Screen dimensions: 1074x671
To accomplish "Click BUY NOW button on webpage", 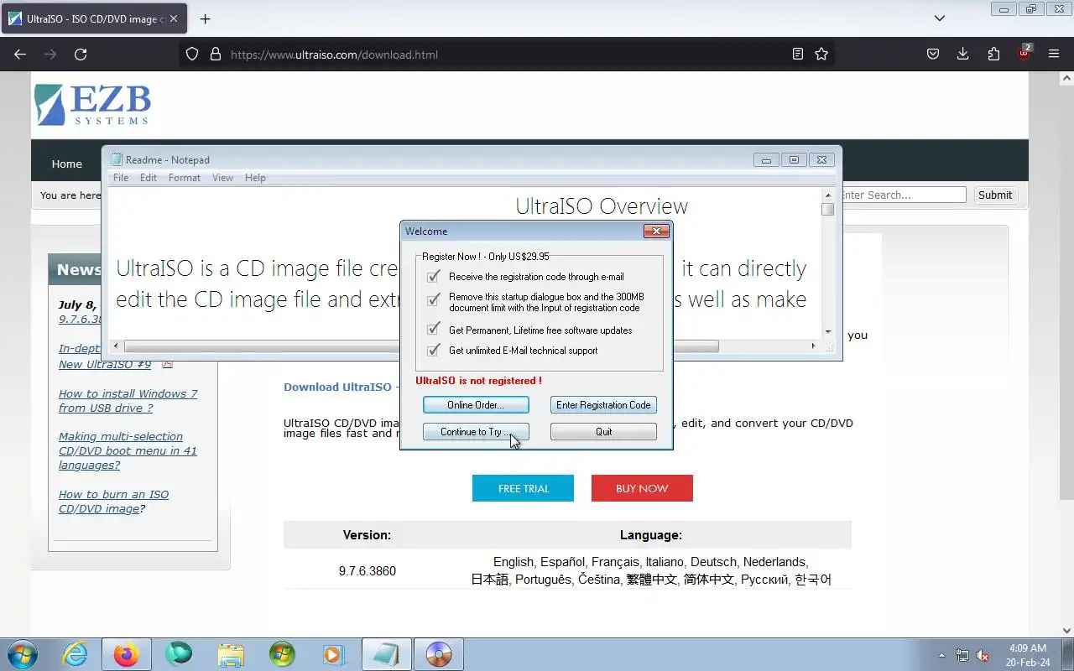I will (x=642, y=488).
